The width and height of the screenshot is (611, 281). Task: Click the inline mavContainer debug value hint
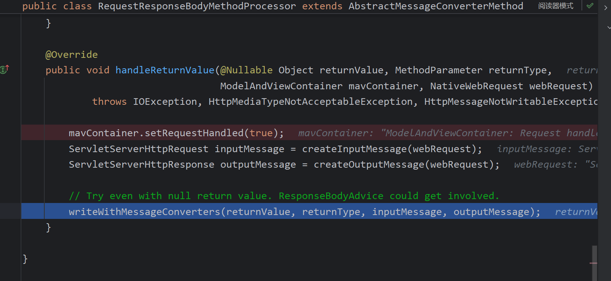pos(447,133)
